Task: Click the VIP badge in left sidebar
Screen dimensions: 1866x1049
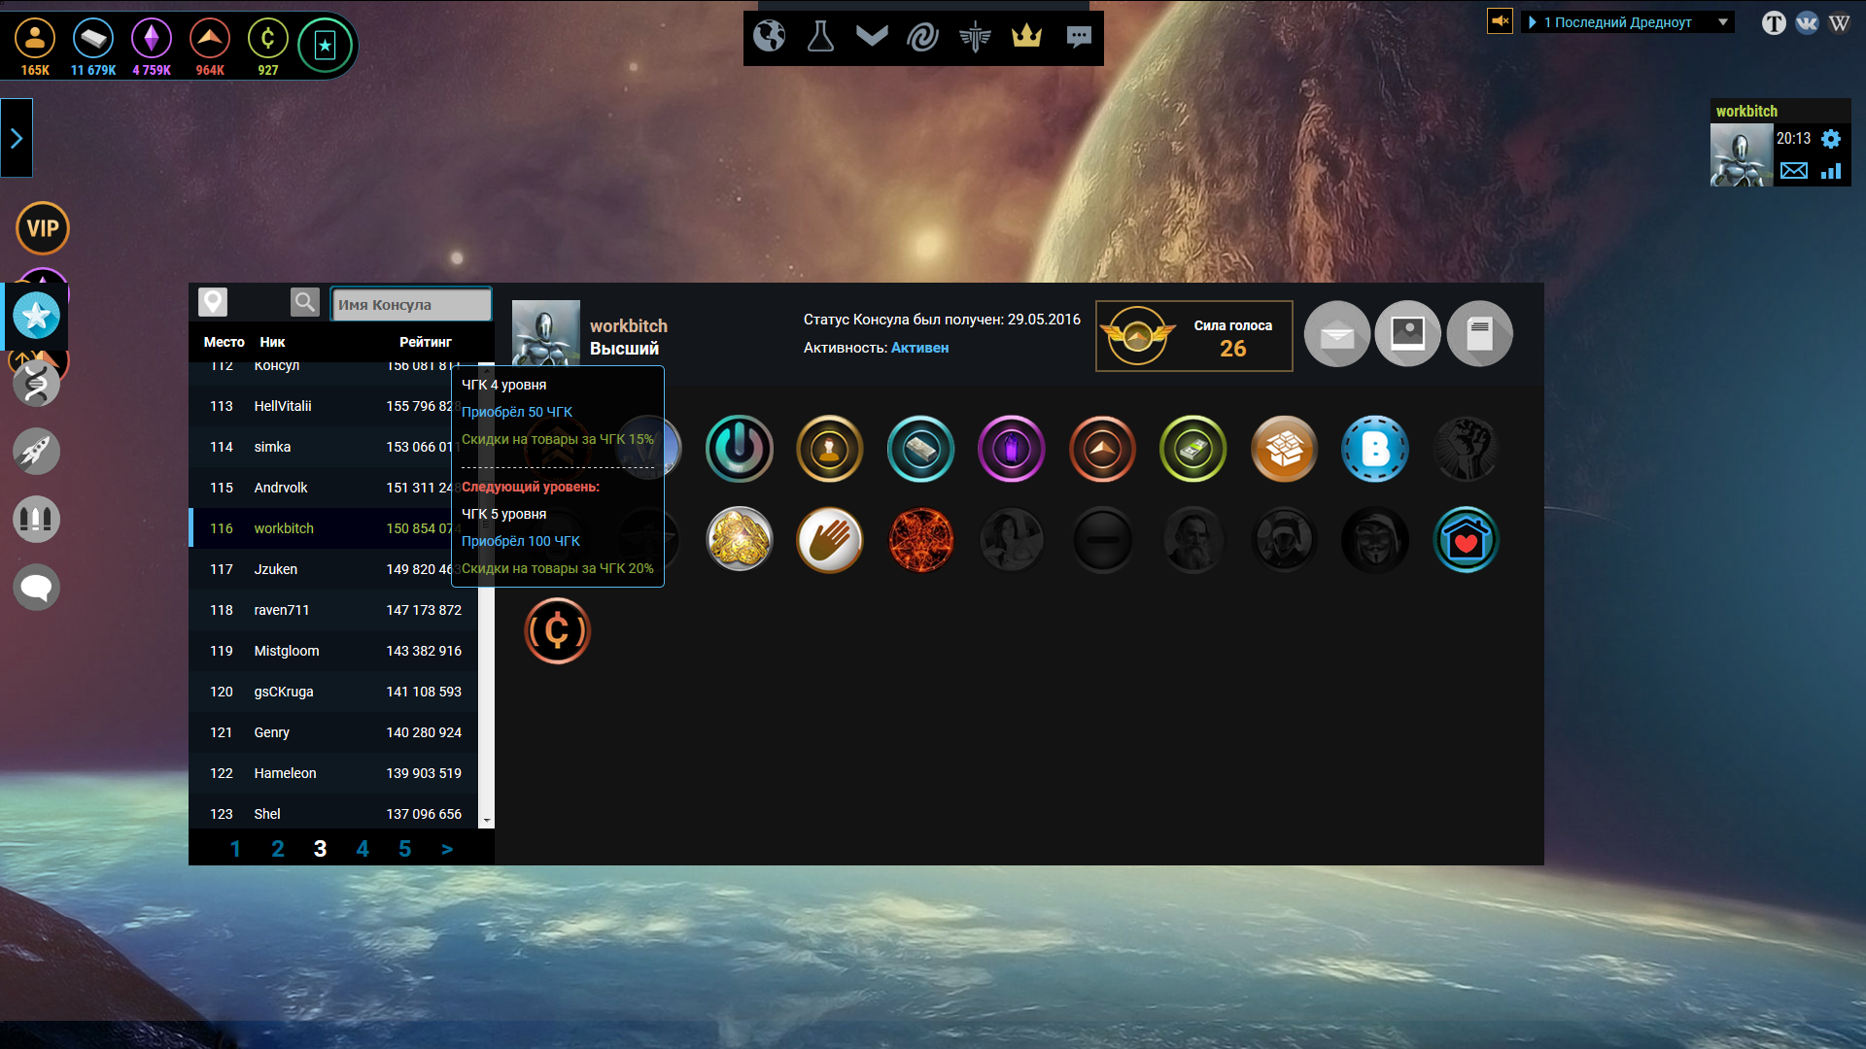Action: [43, 228]
